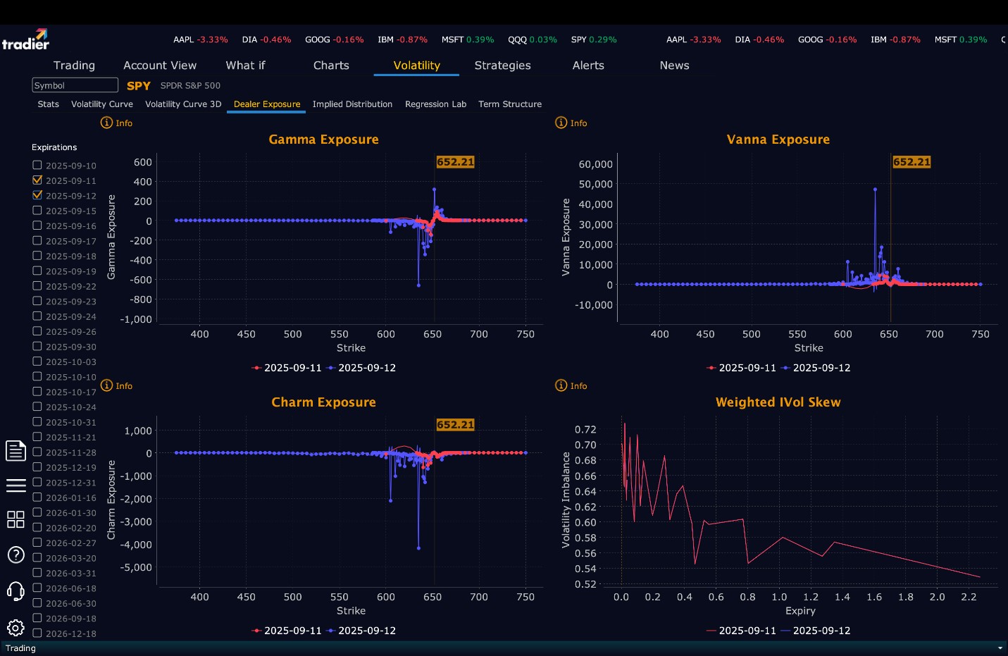Viewport: 1008px width, 656px height.
Task: Open the Alerts tab
Action: click(x=588, y=66)
